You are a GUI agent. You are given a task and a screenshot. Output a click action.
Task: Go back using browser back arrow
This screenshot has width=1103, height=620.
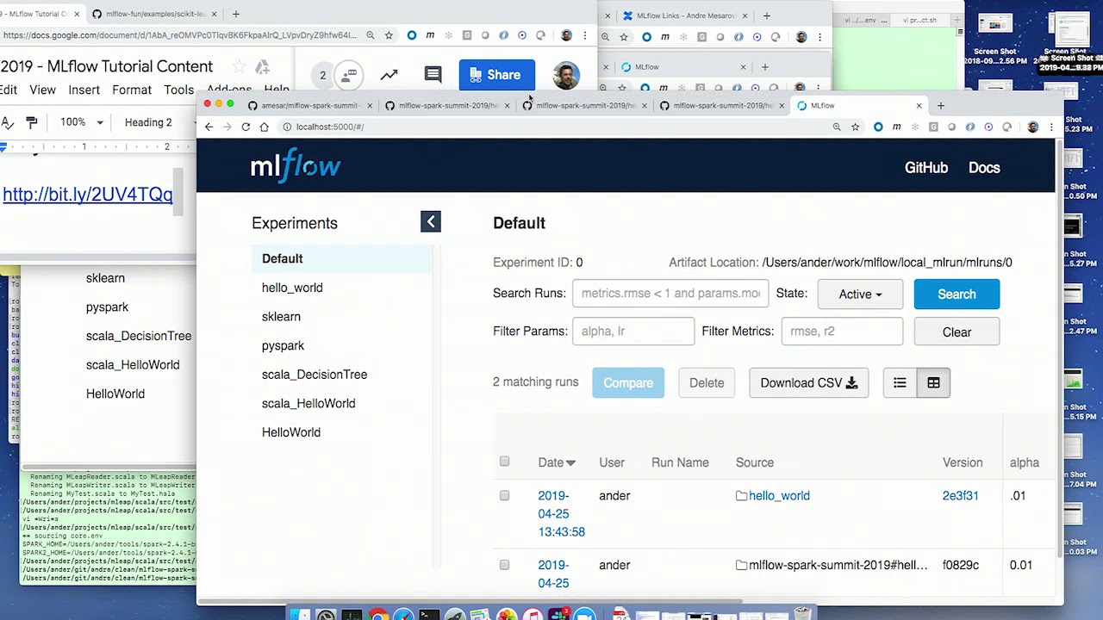(x=209, y=127)
